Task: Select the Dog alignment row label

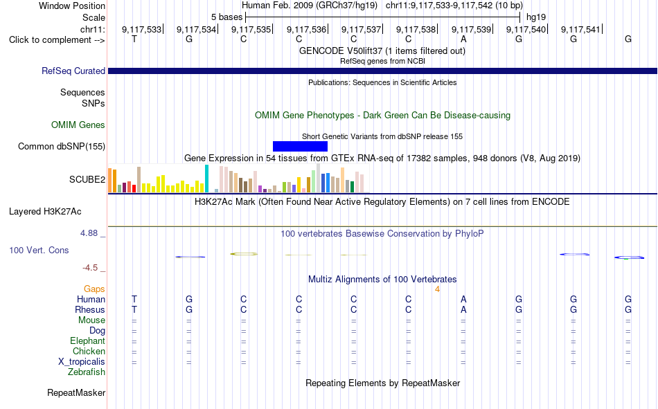Action: coord(97,331)
